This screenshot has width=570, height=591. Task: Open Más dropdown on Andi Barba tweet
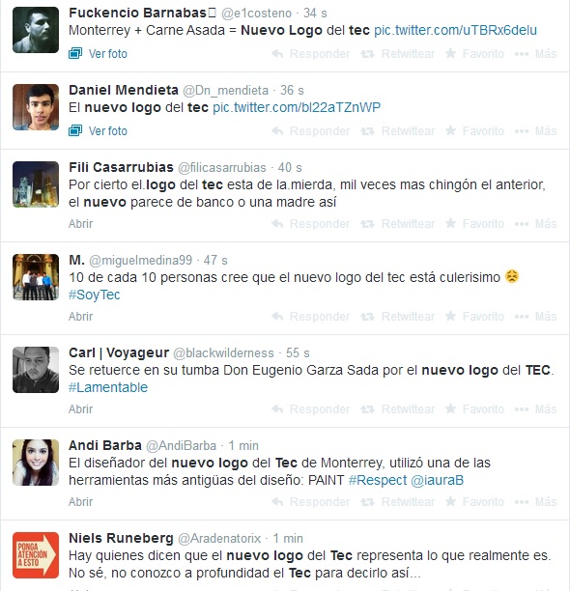[535, 501]
